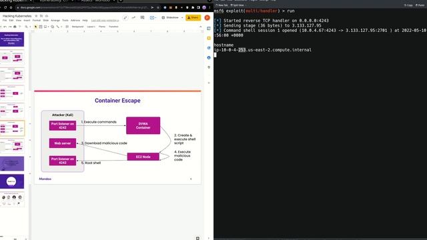Select the Line tool

(x=57, y=27)
